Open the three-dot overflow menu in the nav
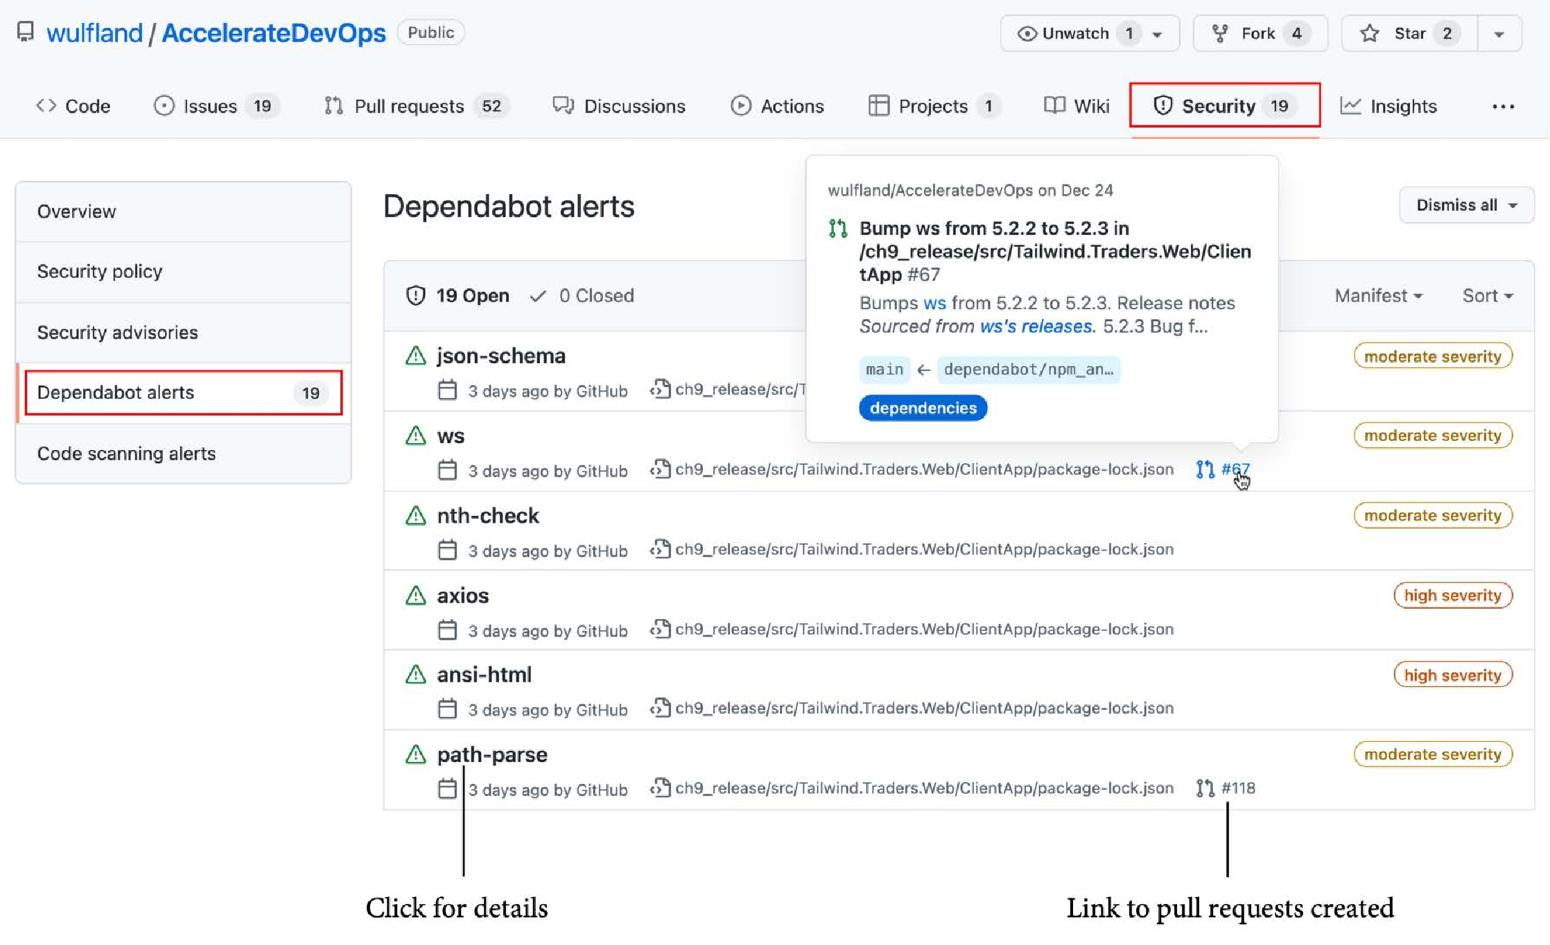 click(x=1503, y=107)
